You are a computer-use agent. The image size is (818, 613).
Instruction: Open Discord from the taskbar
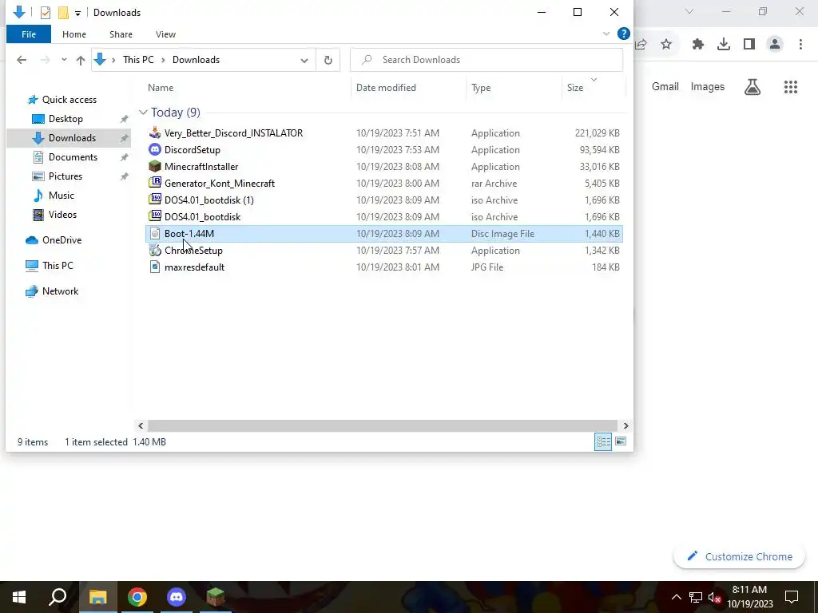click(x=177, y=597)
